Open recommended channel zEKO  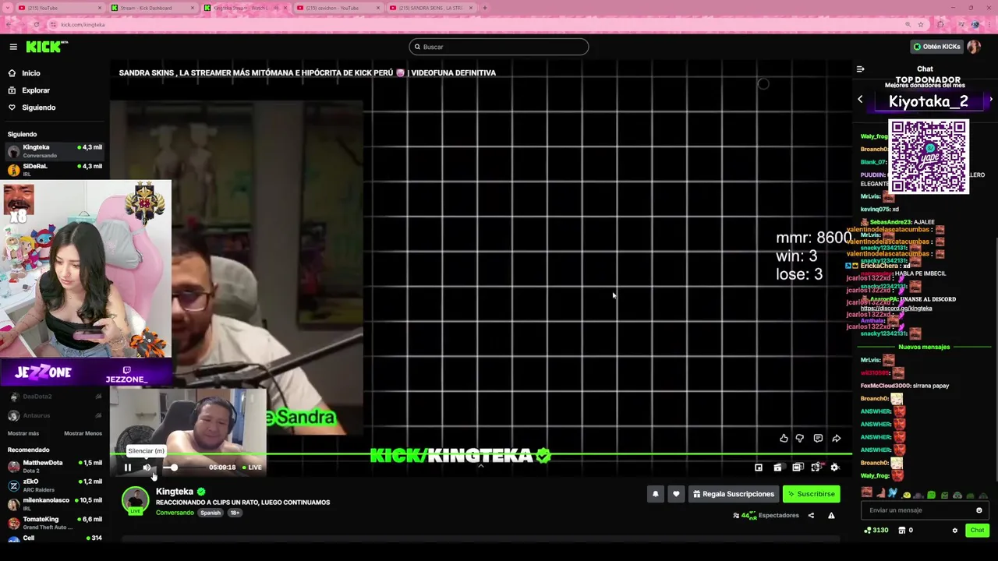pos(55,485)
